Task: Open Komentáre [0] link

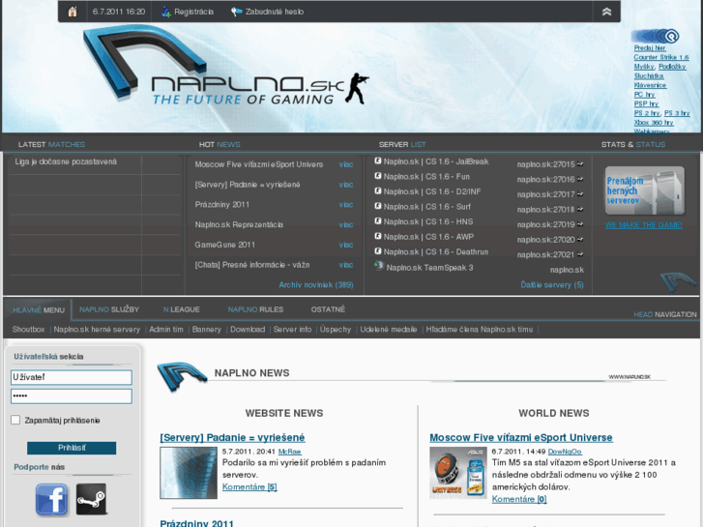Action: pyautogui.click(x=519, y=499)
